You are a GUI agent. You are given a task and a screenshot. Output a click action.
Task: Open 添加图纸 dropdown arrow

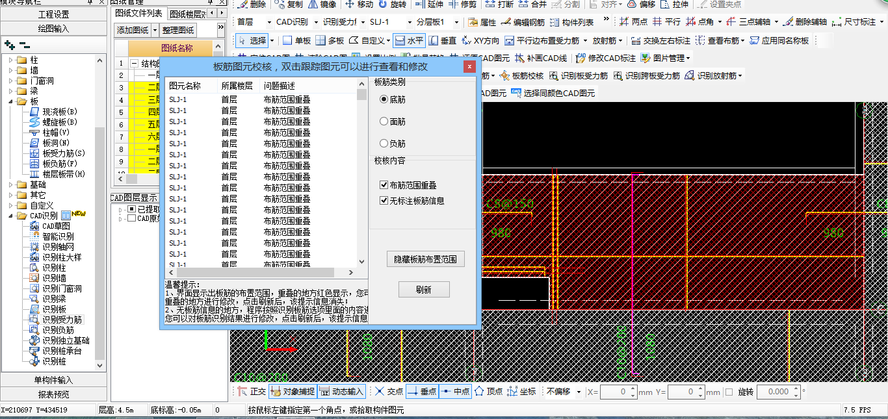[x=153, y=30]
